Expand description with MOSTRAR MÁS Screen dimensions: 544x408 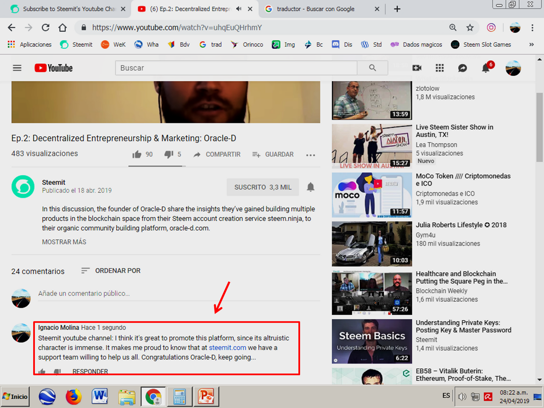[64, 242]
